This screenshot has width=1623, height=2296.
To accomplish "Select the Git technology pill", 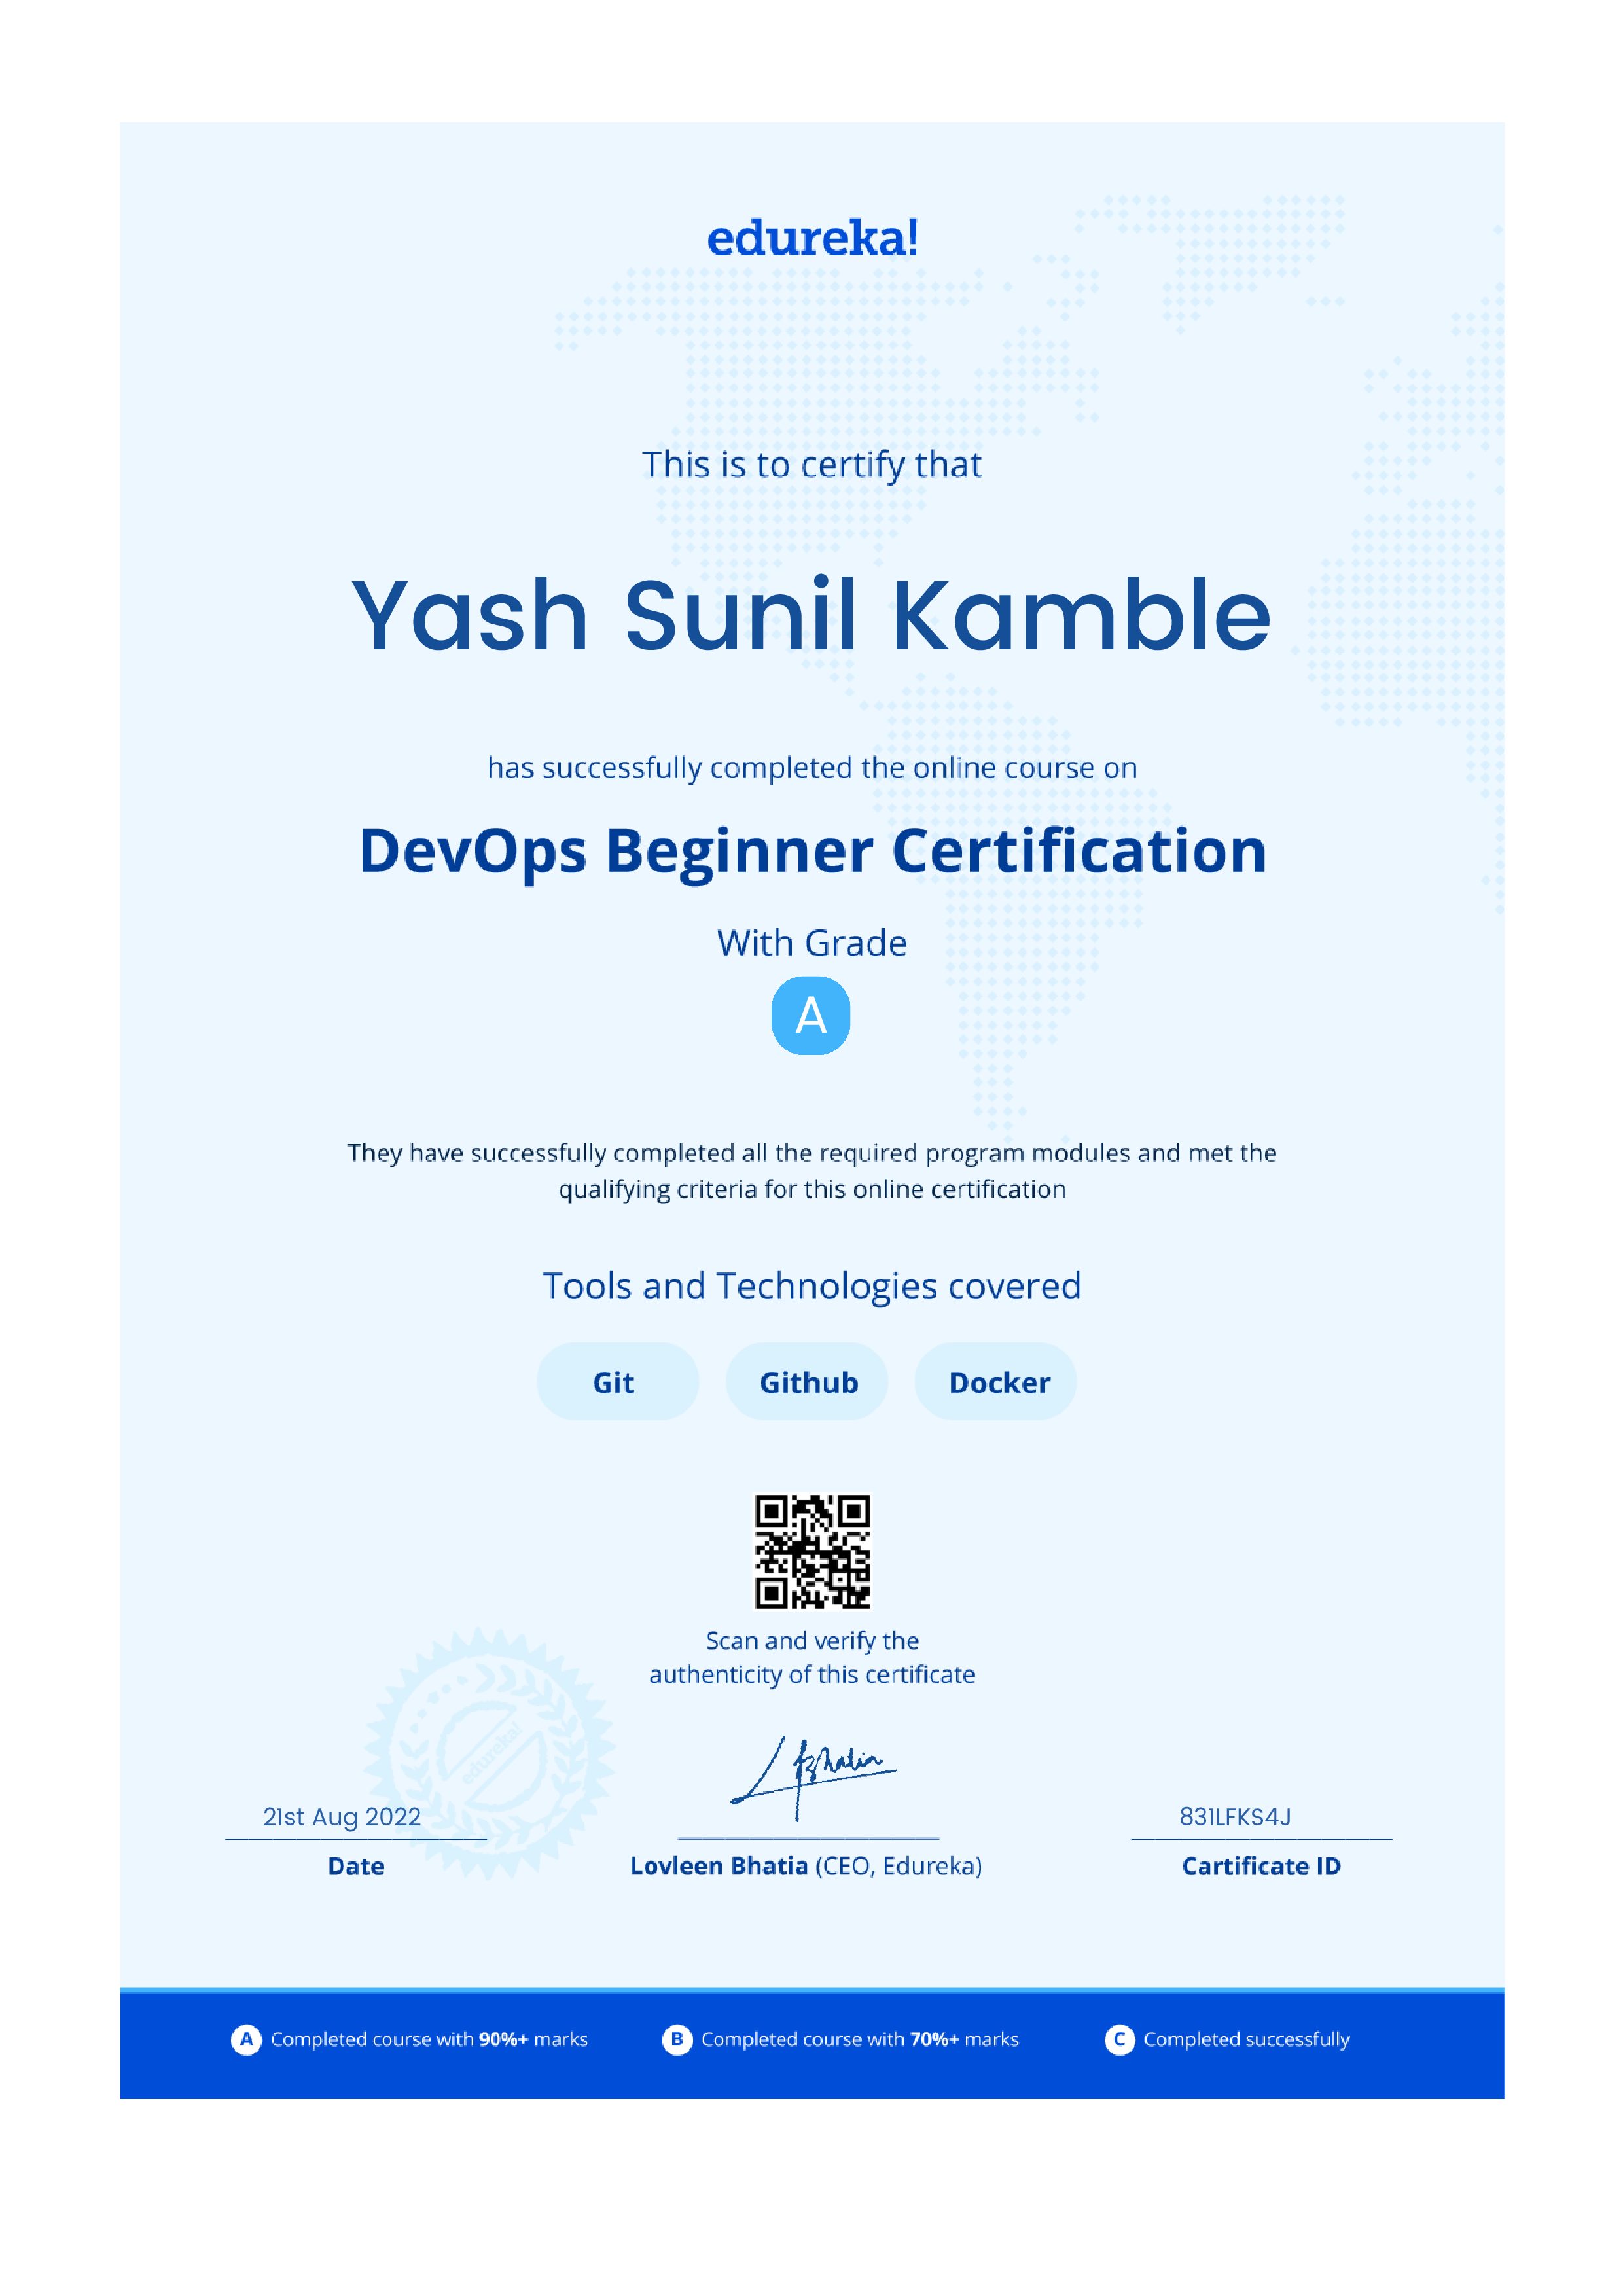I will point(617,1382).
